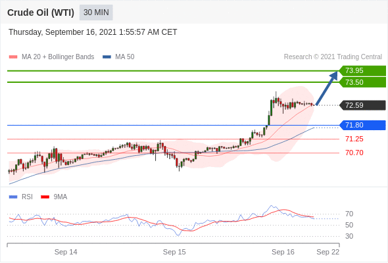Toggle the MA 50 legend label
Screen dimensions: 388x263
(x=125, y=57)
